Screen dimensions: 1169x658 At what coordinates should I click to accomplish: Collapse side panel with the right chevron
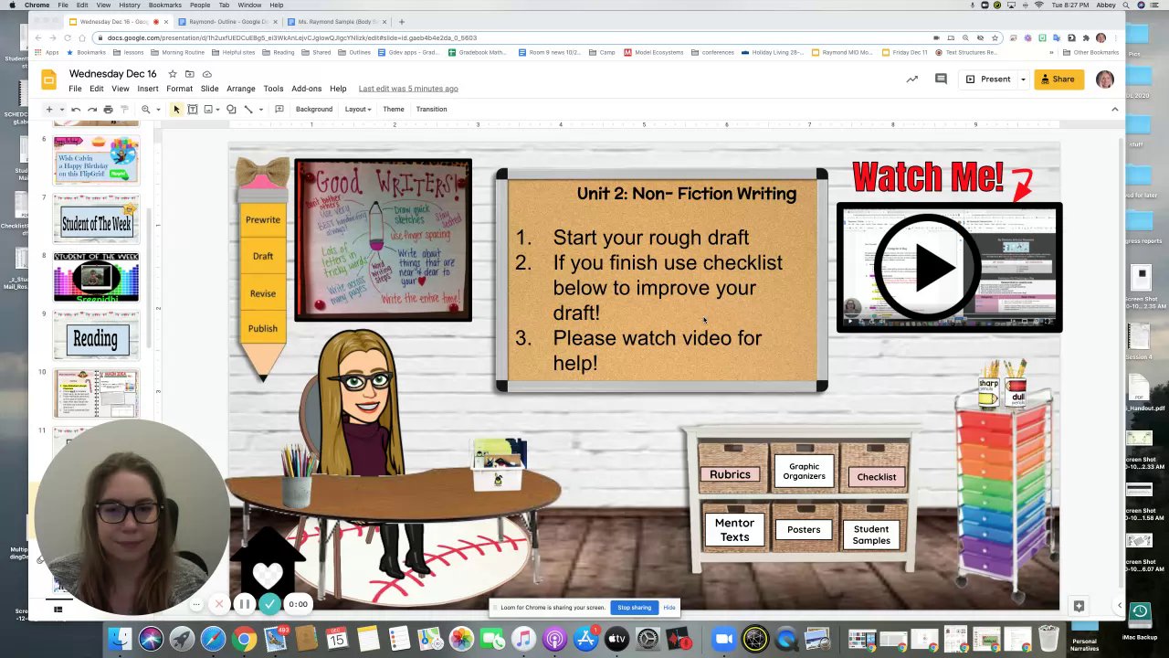pyautogui.click(x=1119, y=605)
